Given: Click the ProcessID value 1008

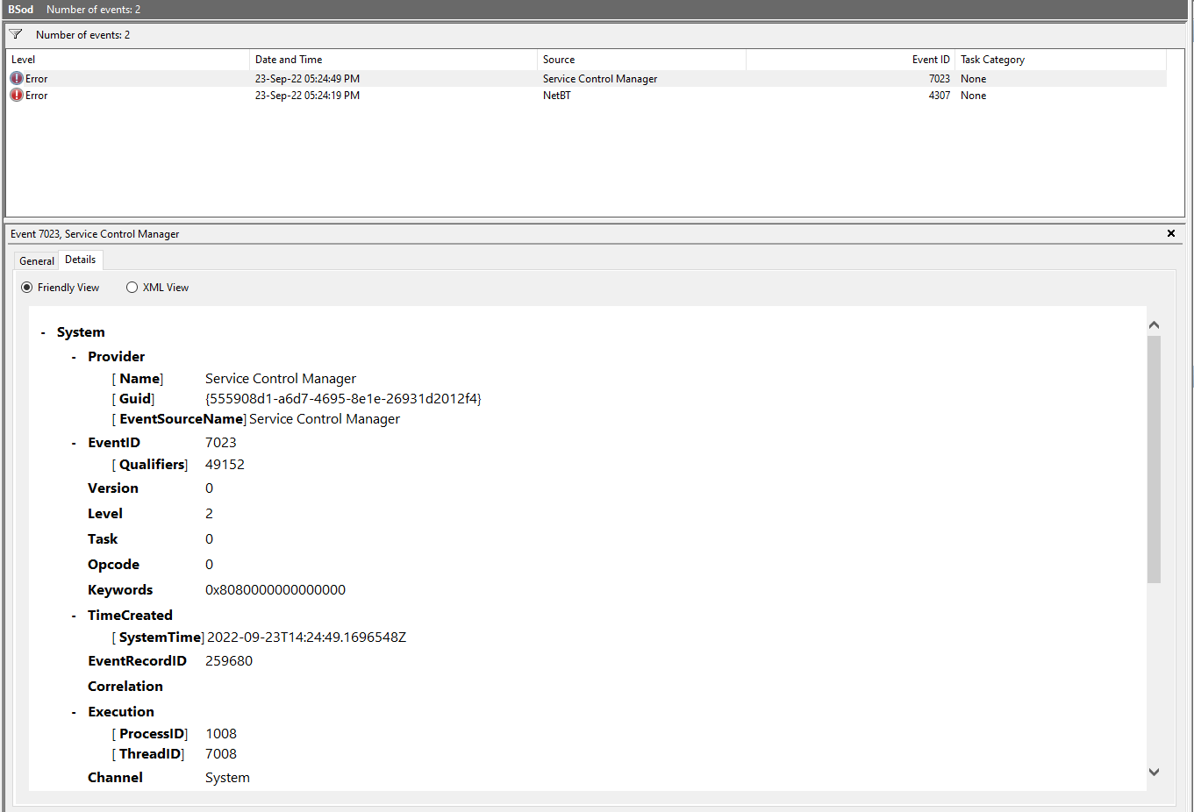Looking at the screenshot, I should pos(221,734).
